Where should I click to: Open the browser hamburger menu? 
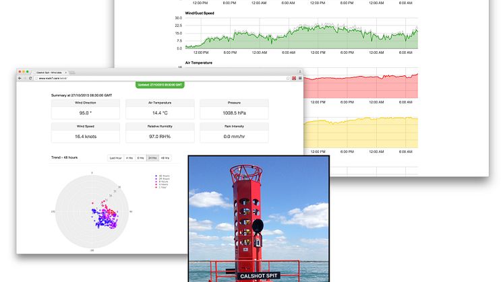click(x=300, y=78)
